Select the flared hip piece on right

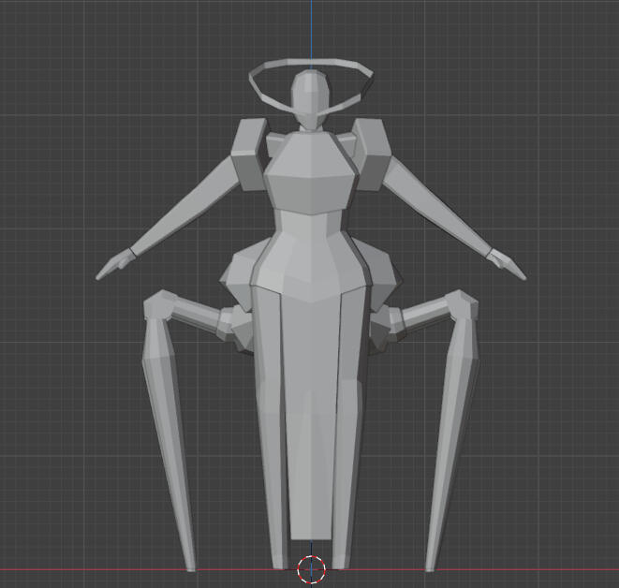coord(382,276)
